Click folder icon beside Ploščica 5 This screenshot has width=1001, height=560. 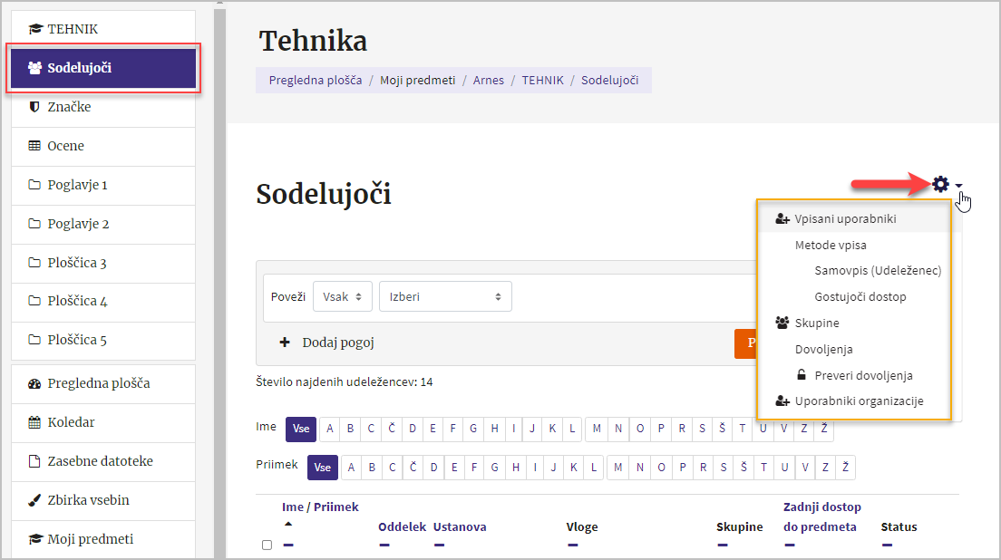34,340
